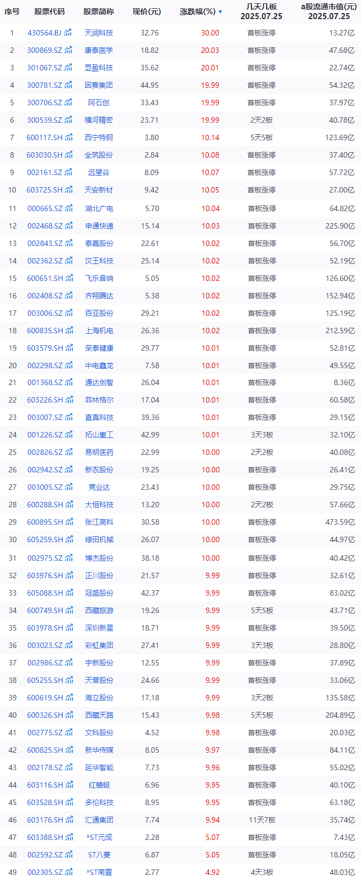This screenshot has width=361, height=882.
Task: Open stock code link 001226.SZ
Action: [45, 435]
